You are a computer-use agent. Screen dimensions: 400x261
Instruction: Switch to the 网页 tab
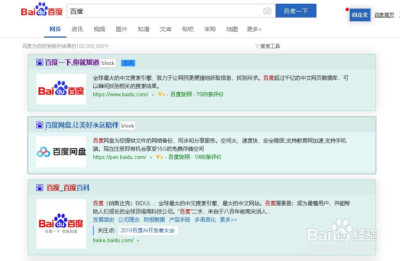click(x=55, y=29)
